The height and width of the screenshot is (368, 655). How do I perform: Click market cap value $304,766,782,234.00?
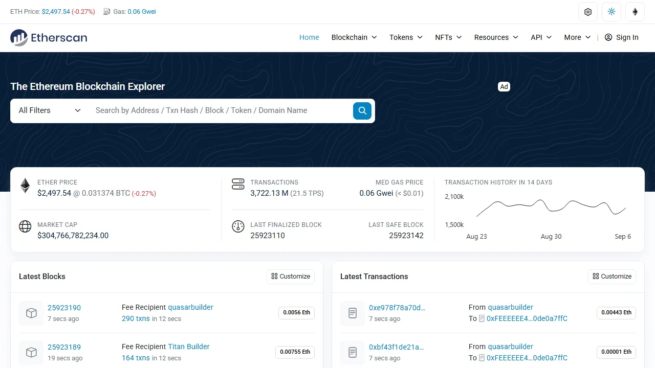click(73, 236)
